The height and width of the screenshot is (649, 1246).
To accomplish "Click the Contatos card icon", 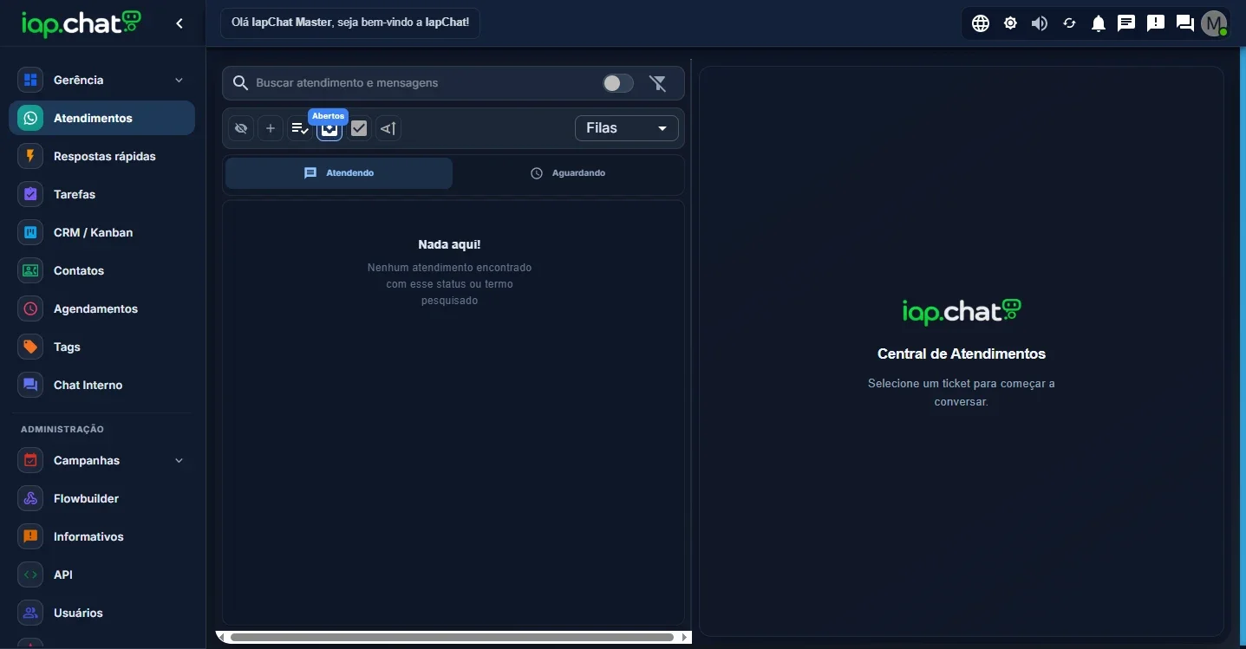I will coord(30,270).
